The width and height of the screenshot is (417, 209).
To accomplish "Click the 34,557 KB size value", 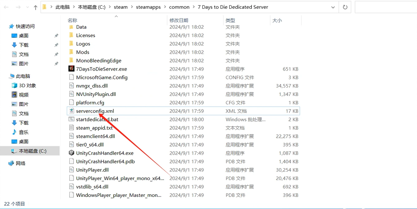I will (x=287, y=86).
